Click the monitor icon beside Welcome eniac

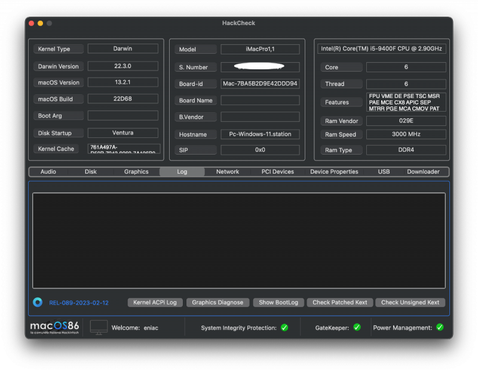(98, 327)
